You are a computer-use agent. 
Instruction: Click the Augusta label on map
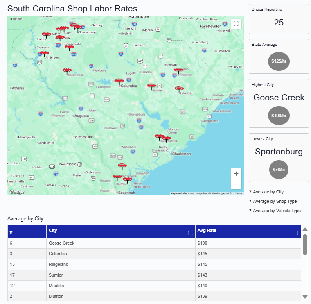81,116
